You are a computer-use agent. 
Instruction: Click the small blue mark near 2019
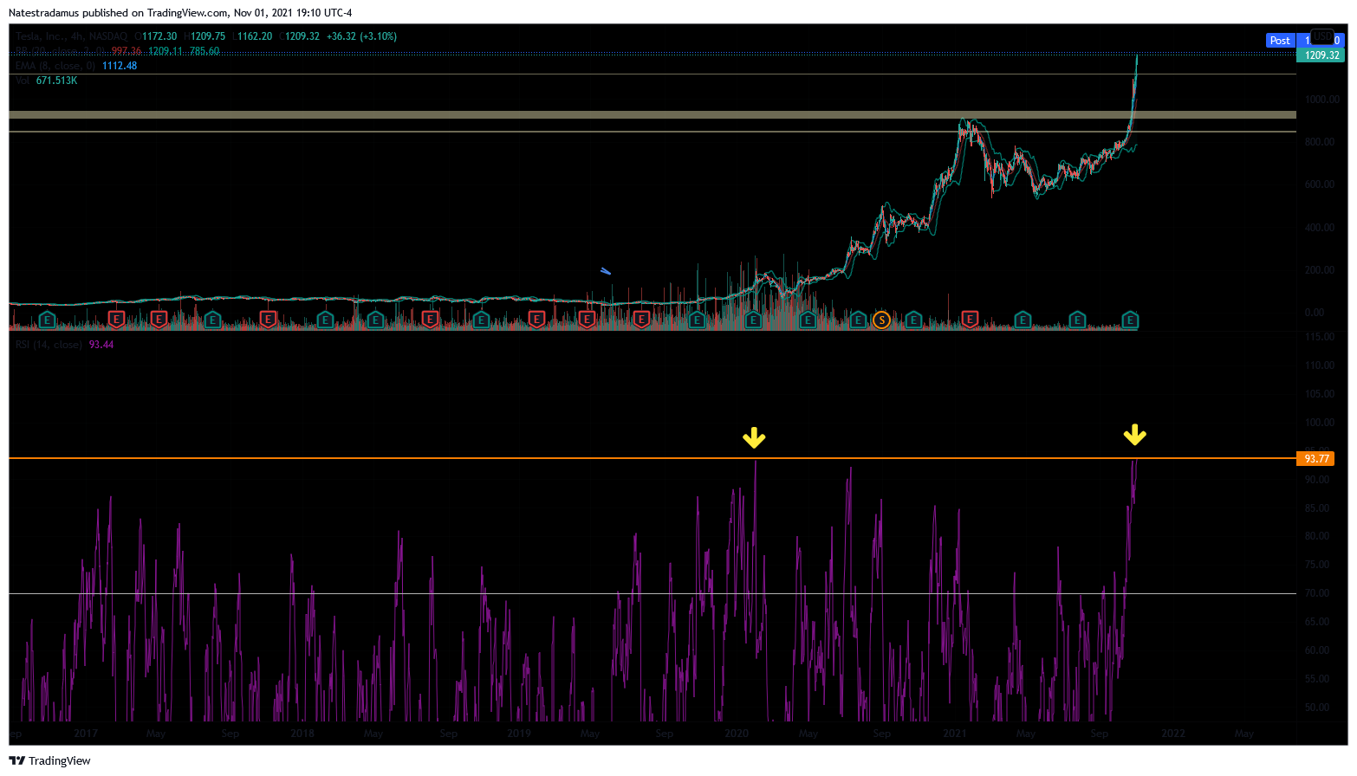pos(606,271)
